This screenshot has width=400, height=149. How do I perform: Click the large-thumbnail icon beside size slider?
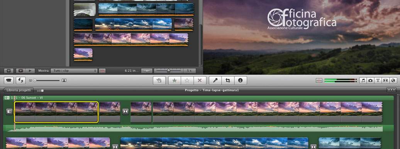[x=64, y=81]
